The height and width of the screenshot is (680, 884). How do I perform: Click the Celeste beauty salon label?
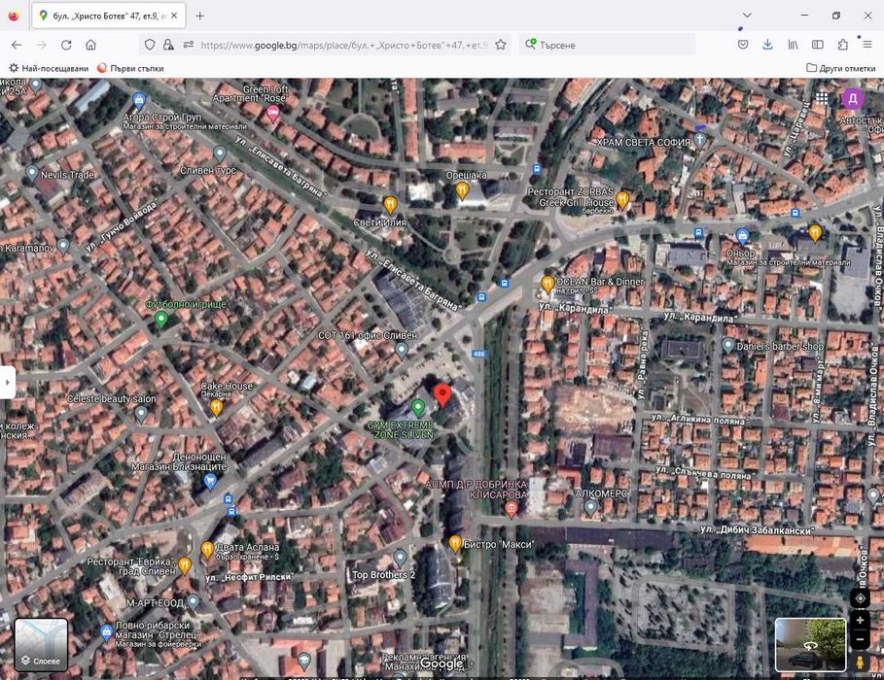(x=112, y=399)
